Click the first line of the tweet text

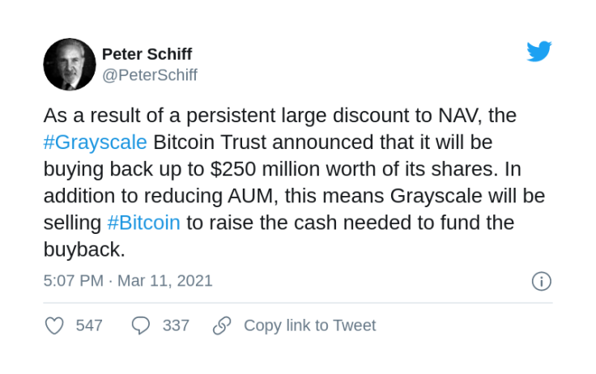279,116
